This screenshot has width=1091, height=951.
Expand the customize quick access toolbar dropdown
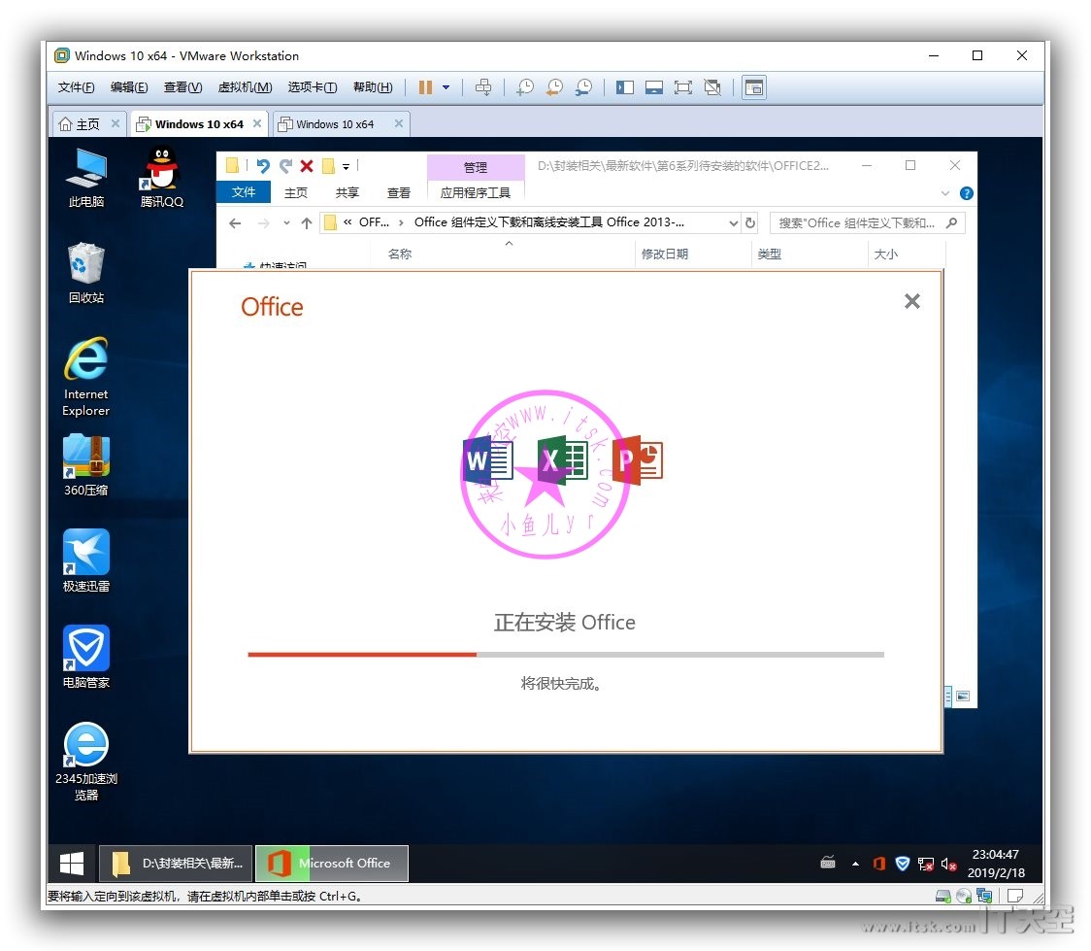pos(346,166)
